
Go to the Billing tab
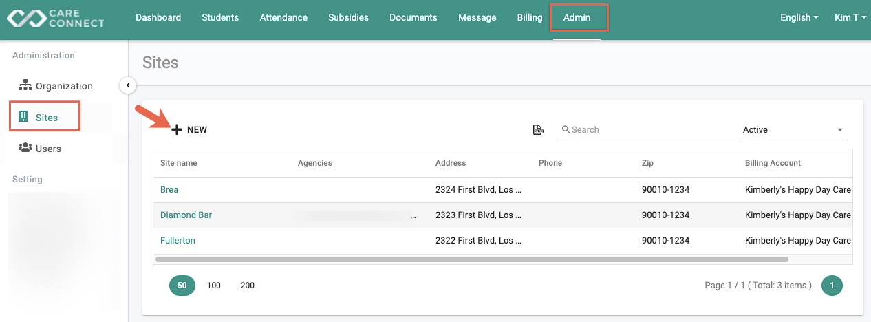point(530,17)
